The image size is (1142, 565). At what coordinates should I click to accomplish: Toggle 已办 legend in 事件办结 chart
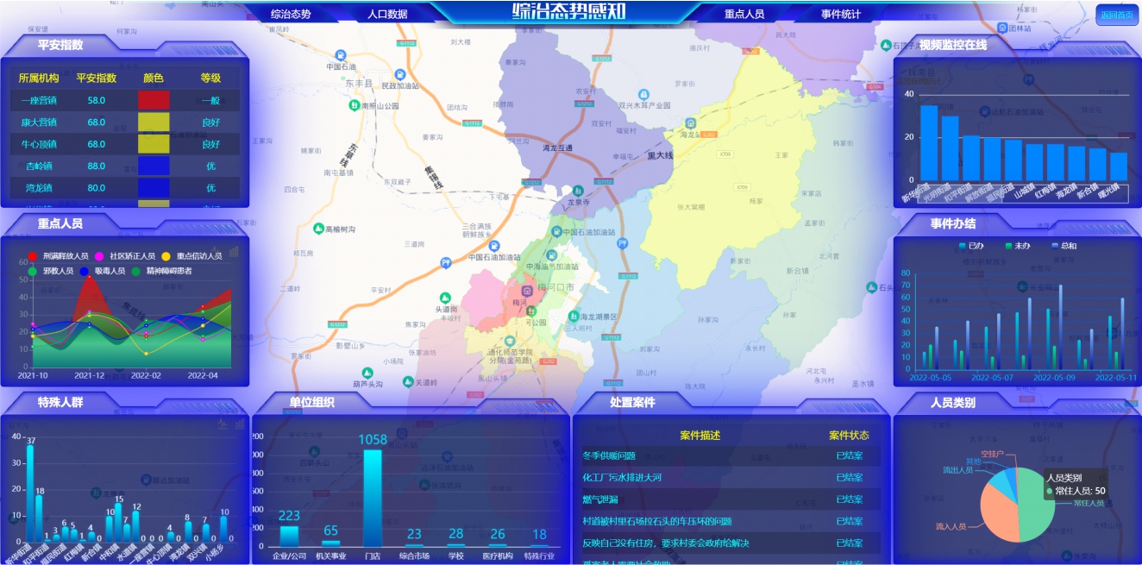click(963, 246)
